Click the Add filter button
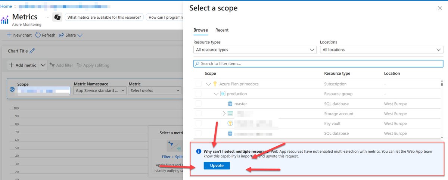Screen dimensions: 448x180 (x=61, y=65)
